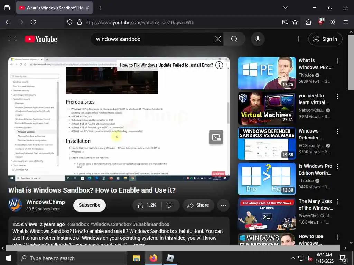Screen dimensions: 354x265
Task: Click the #WindowsSandbox hashtag
Action: point(111,224)
